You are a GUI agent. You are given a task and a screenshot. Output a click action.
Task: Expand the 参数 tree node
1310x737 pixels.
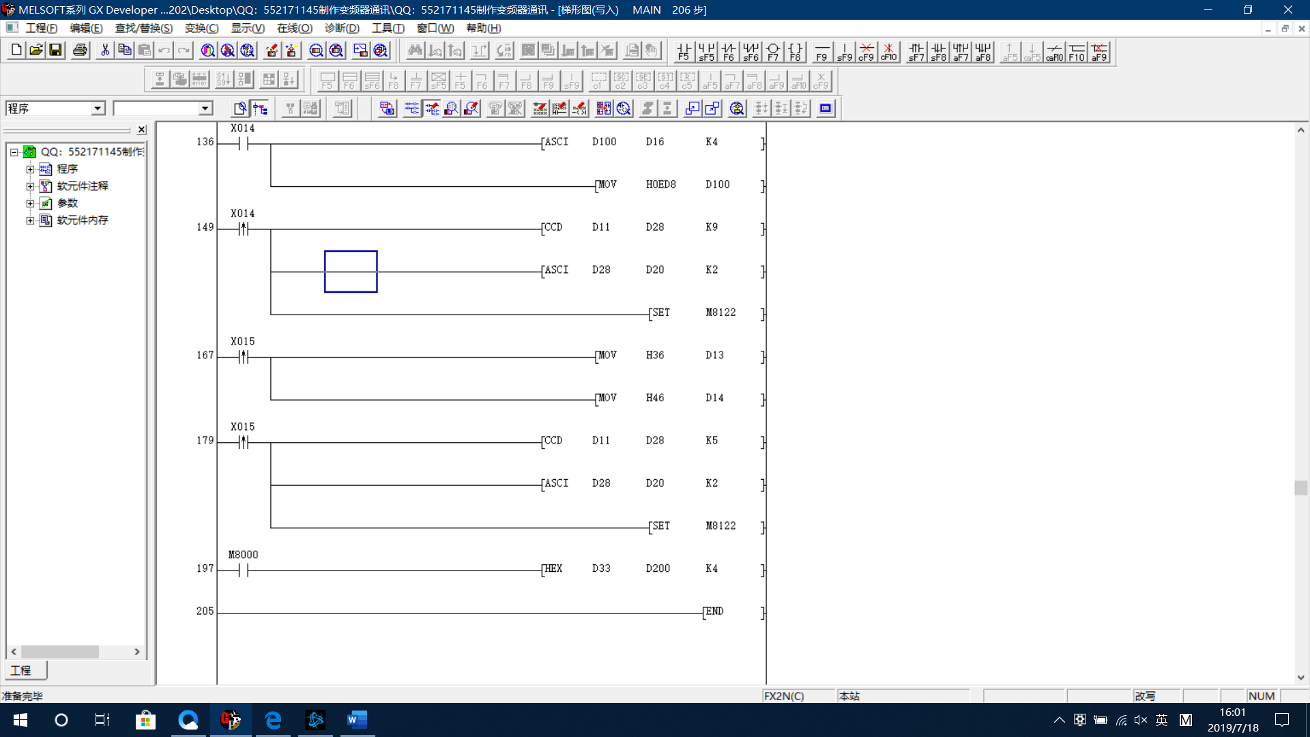(x=30, y=203)
